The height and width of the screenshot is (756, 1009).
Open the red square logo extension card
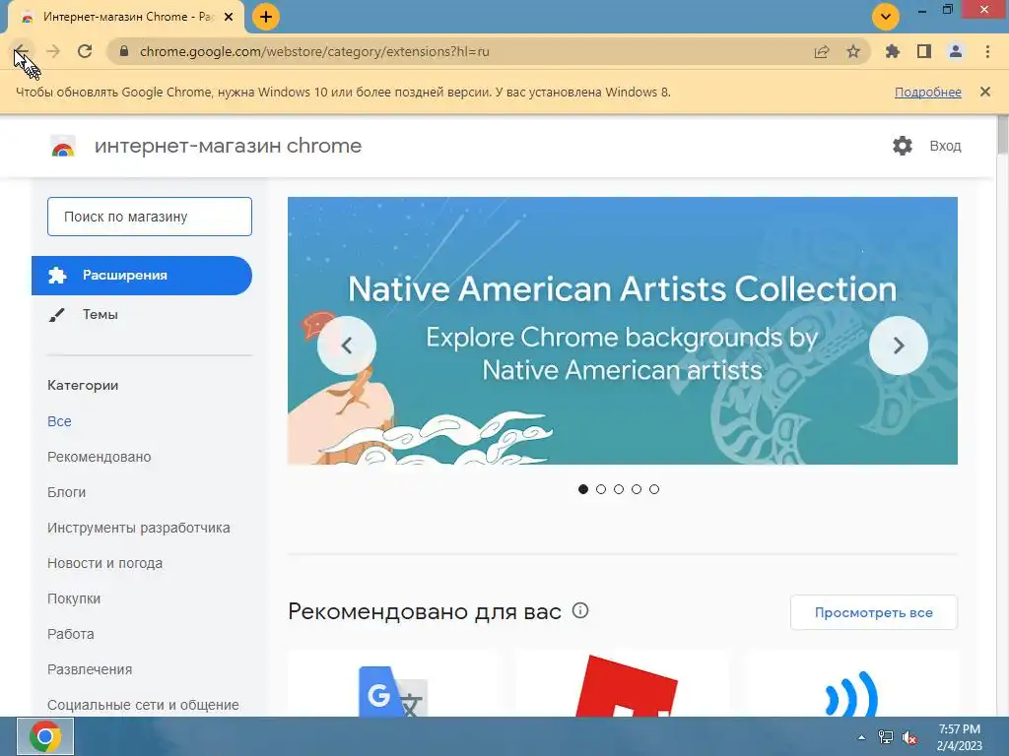click(x=623, y=685)
